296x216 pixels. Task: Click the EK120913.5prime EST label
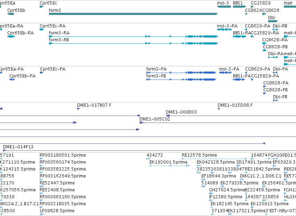click(270, 204)
